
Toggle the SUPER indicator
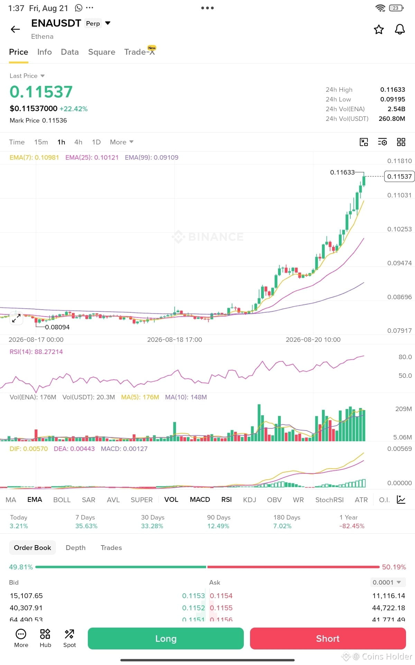click(141, 500)
